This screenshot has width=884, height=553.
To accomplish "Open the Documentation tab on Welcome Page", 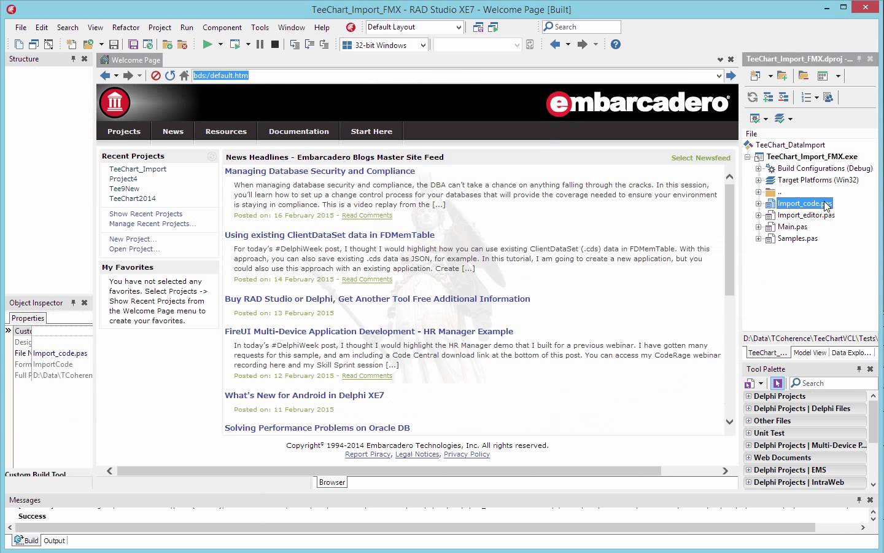I will point(299,131).
